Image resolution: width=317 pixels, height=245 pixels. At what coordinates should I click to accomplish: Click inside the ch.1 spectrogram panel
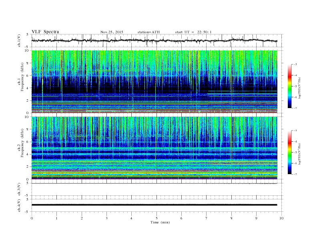[154, 82]
